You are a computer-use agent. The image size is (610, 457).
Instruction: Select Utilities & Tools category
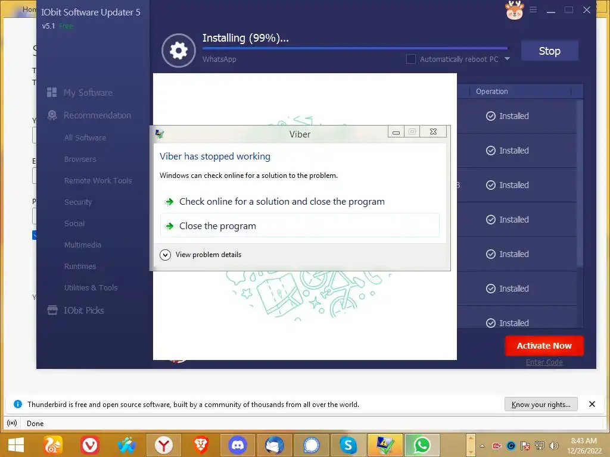tap(91, 287)
